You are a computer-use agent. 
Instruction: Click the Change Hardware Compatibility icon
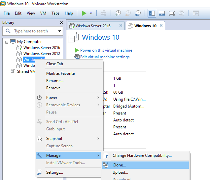pos(106,156)
